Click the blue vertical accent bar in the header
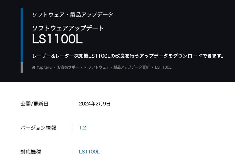The image size is (235, 165). 22,35
